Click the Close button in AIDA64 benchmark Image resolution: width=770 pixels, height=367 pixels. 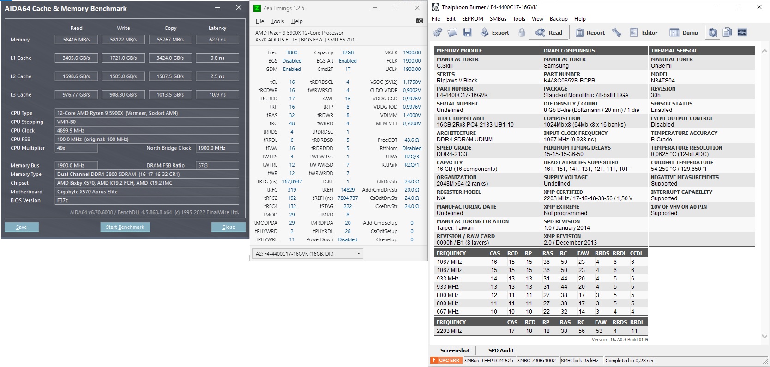point(229,227)
